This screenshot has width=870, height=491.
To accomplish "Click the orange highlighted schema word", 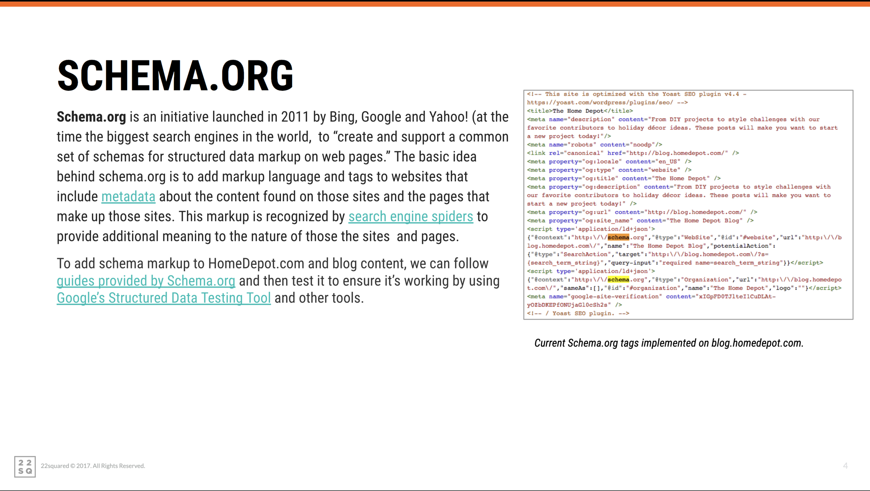I will tap(618, 238).
